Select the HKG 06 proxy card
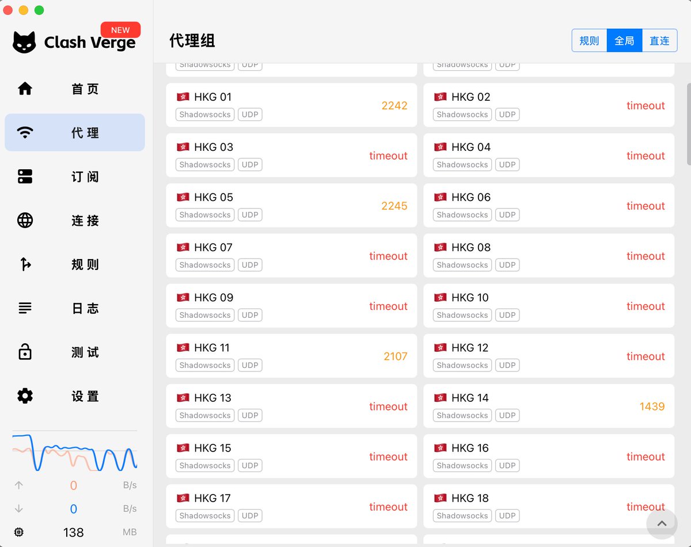 549,206
